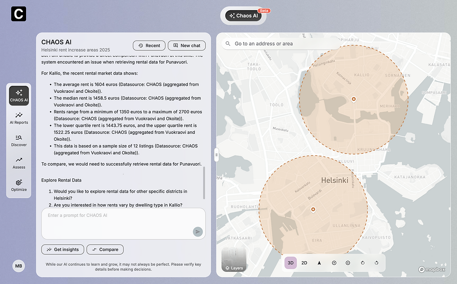Send the prompt with the arrow button

(198, 232)
